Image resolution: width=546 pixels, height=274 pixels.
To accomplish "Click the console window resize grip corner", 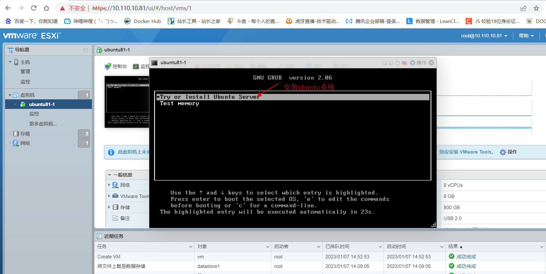I will pyautogui.click(x=434, y=225).
